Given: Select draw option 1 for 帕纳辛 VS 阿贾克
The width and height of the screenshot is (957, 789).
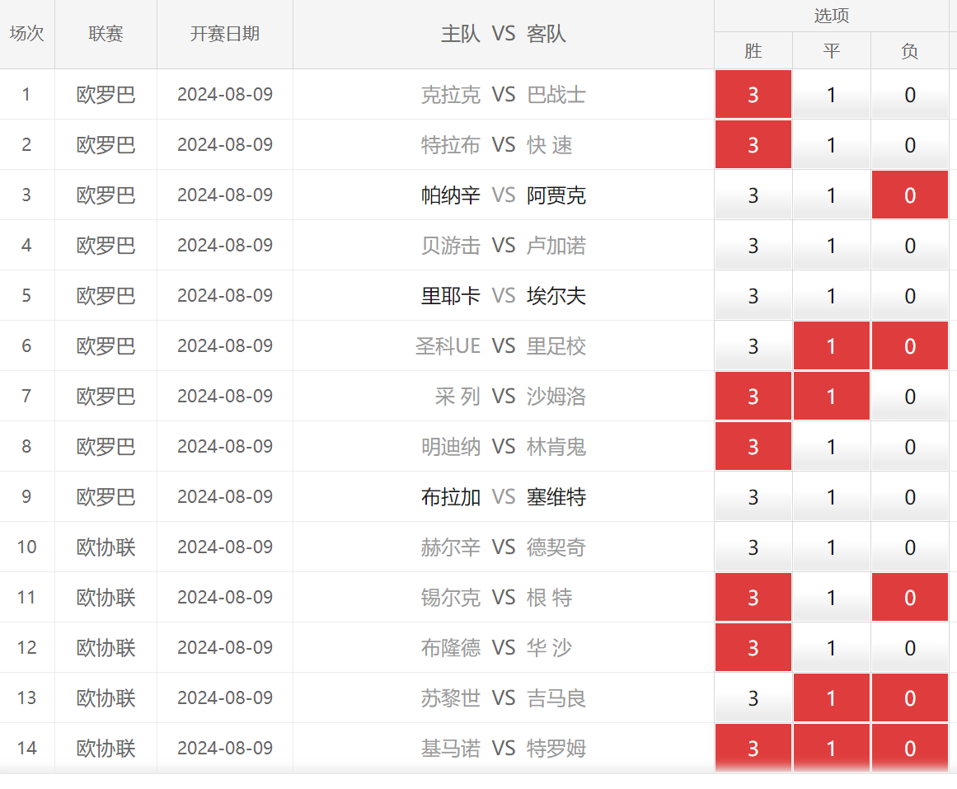Looking at the screenshot, I should coord(831,195).
